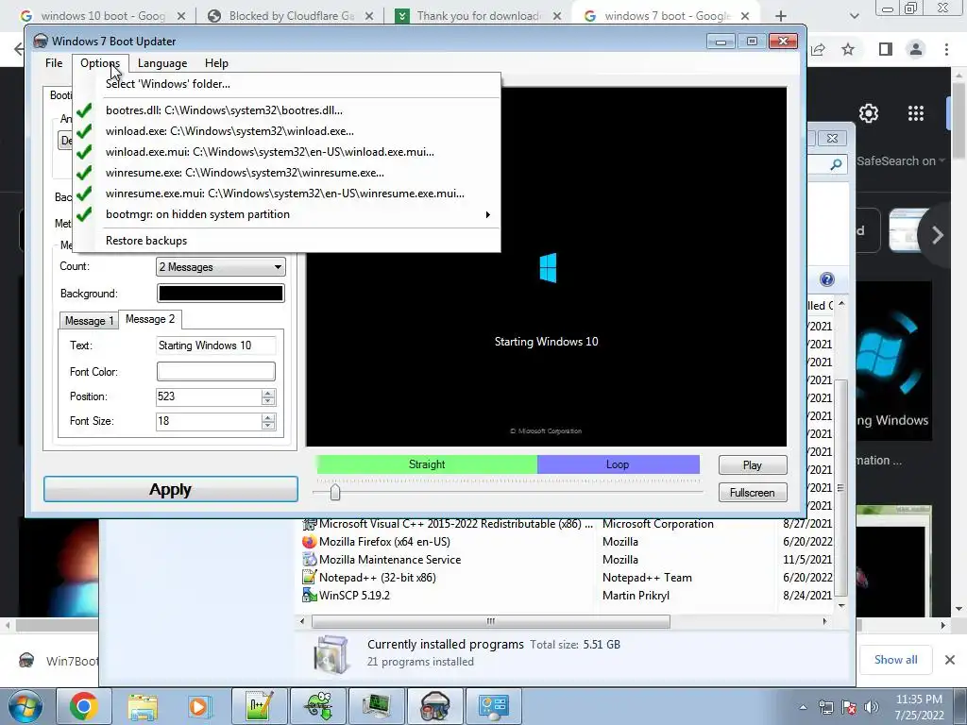The image size is (967, 725).
Task: Select the bootres.dll path menu entry
Action: point(286,110)
